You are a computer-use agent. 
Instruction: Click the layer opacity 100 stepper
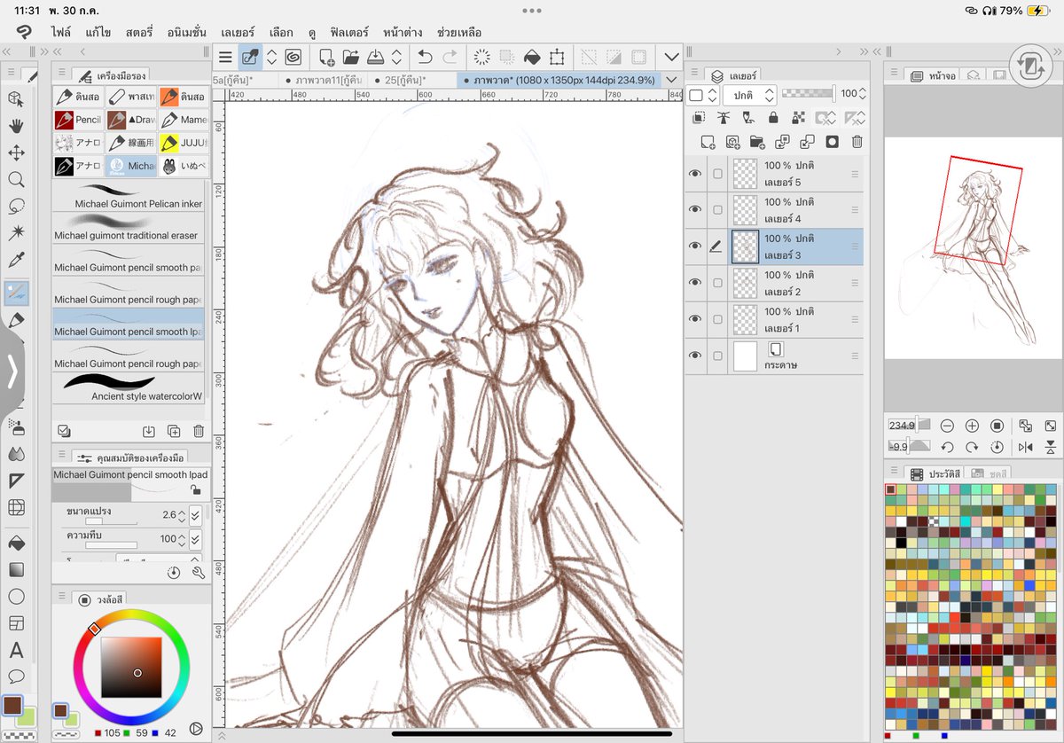click(x=863, y=94)
